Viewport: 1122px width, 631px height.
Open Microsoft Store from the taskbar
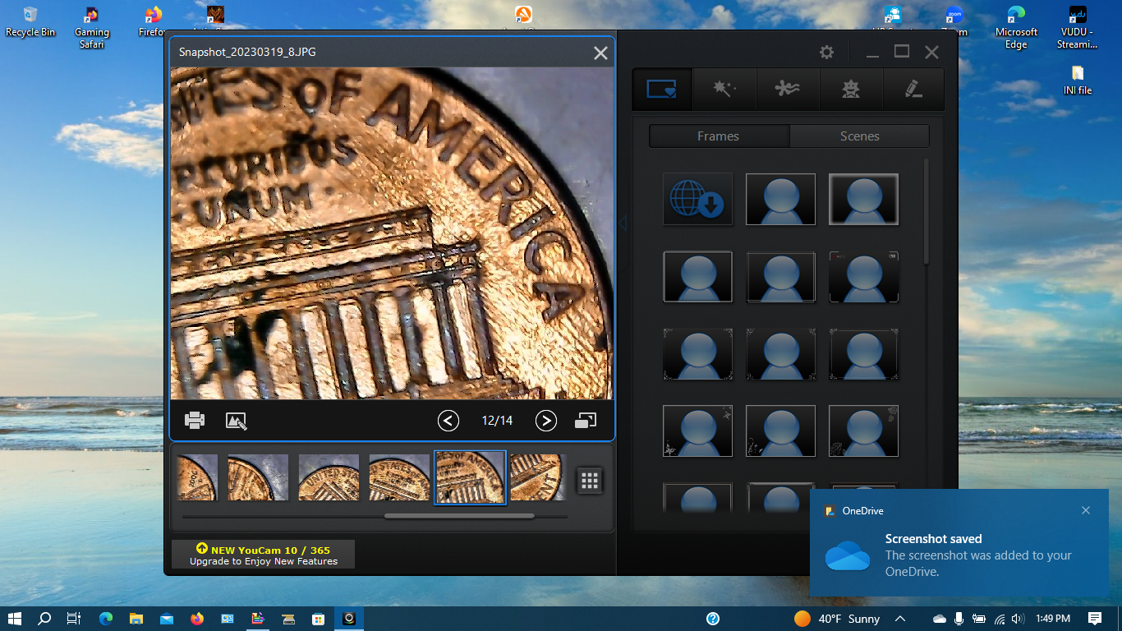click(319, 619)
